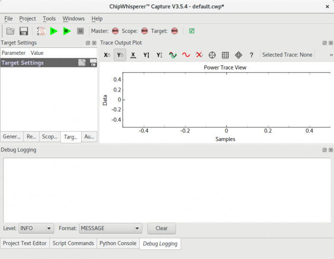
Task: Click the Save project floppy disk icon
Action: click(24, 31)
